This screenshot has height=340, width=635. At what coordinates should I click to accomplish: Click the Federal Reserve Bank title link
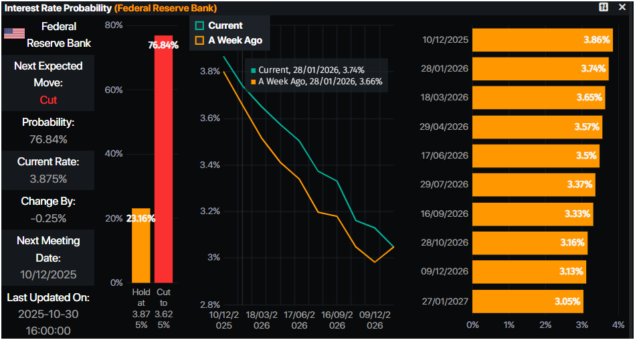point(165,7)
